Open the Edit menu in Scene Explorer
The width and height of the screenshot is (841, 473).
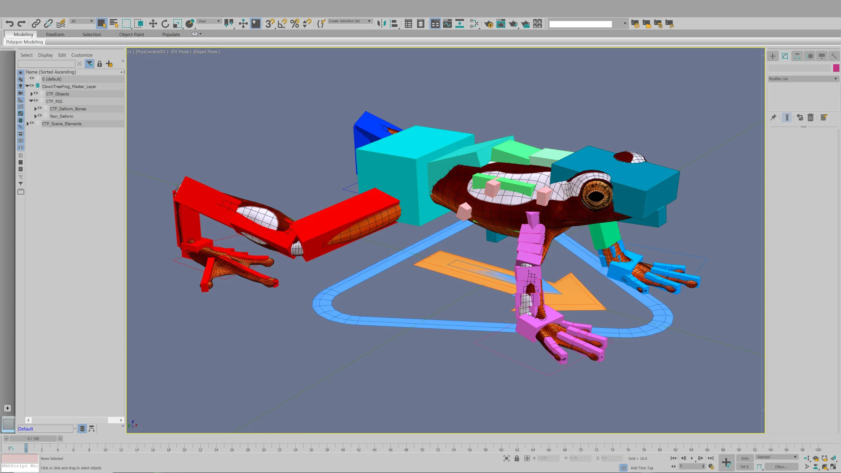[62, 55]
